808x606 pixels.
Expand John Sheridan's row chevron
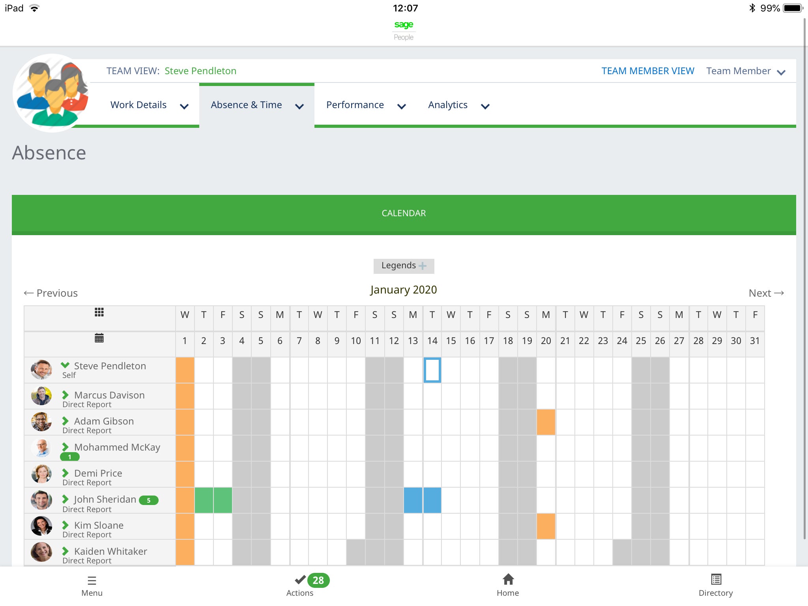pos(65,499)
